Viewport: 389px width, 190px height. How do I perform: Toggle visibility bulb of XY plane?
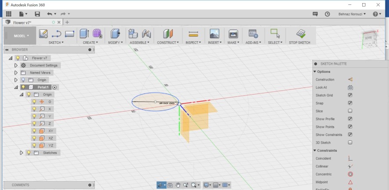pos(34,131)
